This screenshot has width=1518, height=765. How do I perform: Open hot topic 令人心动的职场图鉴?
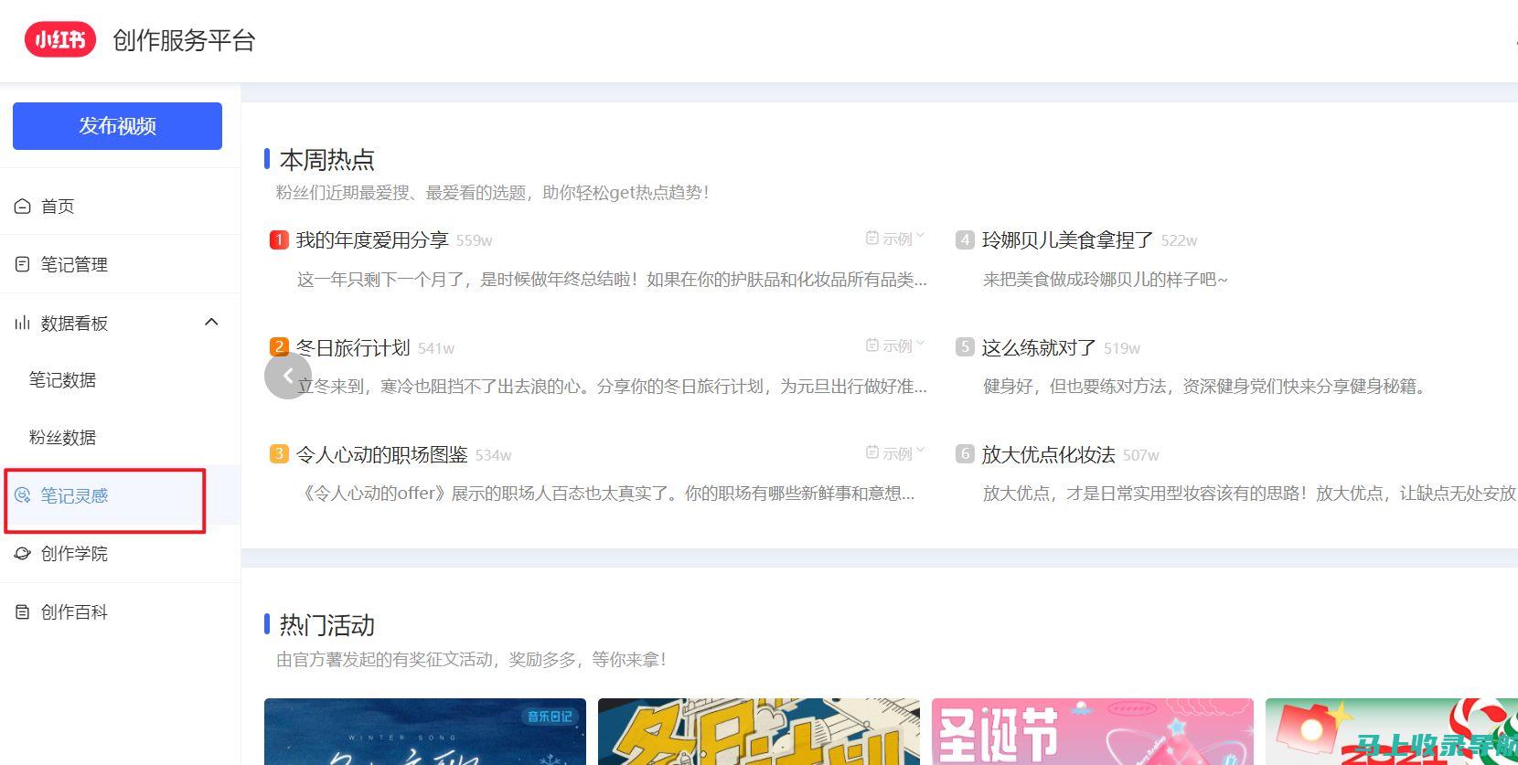click(381, 455)
